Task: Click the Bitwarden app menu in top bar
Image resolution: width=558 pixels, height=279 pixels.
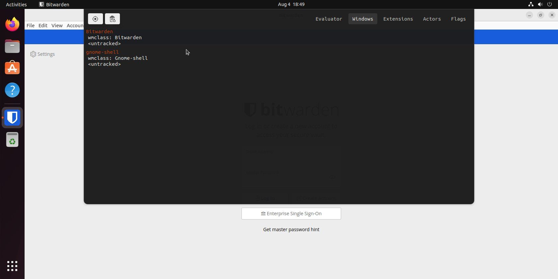Action: (x=54, y=4)
